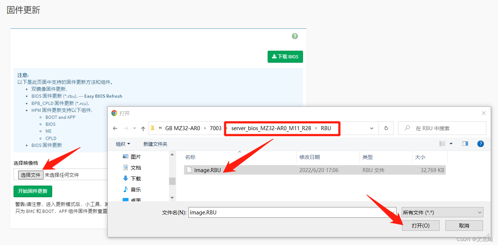Toggle the preview pane icon
Image resolution: width=498 pixels, height=245 pixels.
click(x=465, y=144)
